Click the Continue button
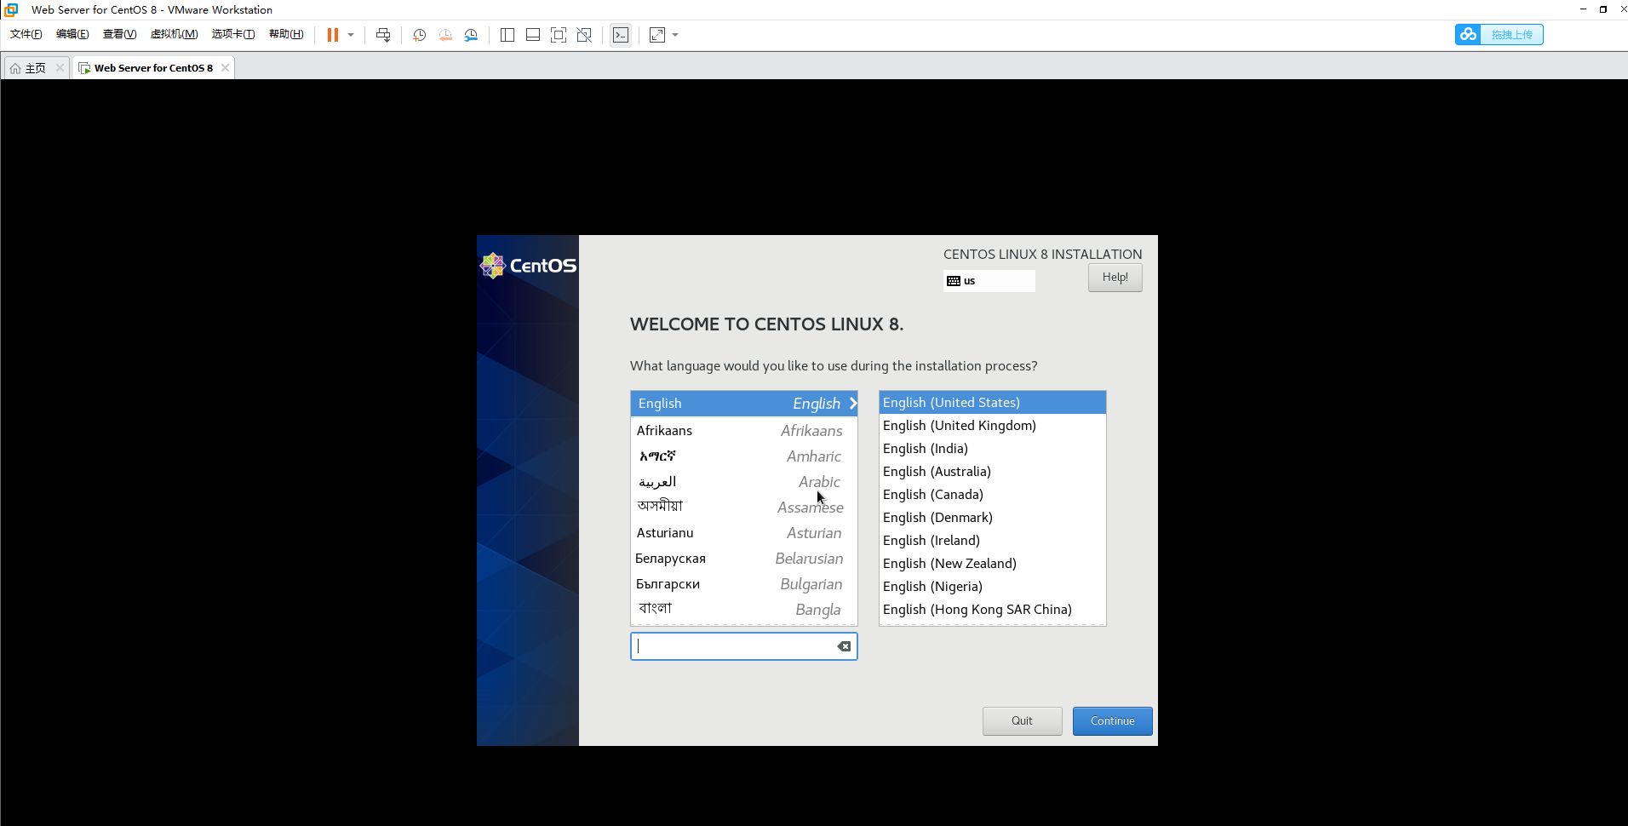The height and width of the screenshot is (826, 1628). 1112,721
